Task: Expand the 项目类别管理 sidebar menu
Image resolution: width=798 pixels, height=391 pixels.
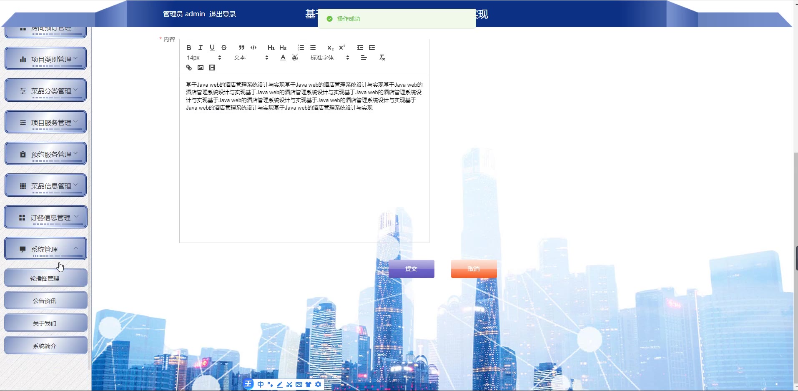Action: pos(46,59)
